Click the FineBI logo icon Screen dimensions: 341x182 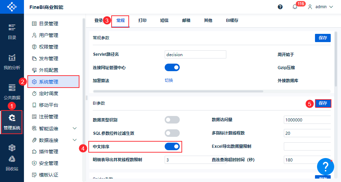[12, 7]
